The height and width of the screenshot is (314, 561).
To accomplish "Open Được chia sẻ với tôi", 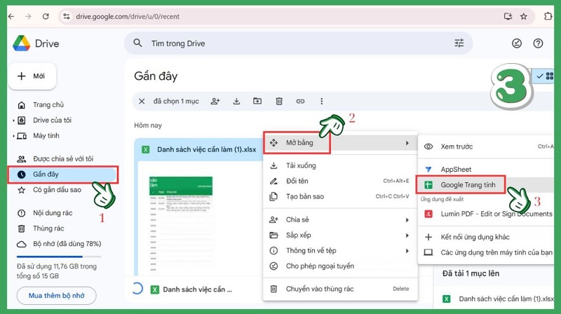I will tap(63, 159).
